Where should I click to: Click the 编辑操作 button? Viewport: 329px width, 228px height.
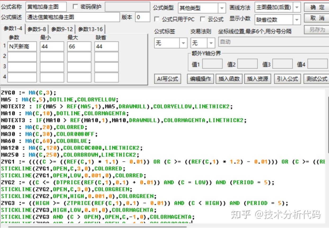pyautogui.click(x=200, y=79)
